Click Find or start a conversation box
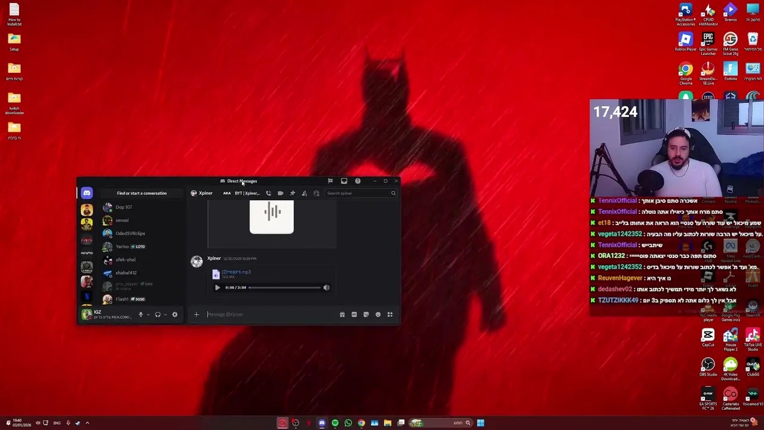This screenshot has height=430, width=764. coord(141,193)
